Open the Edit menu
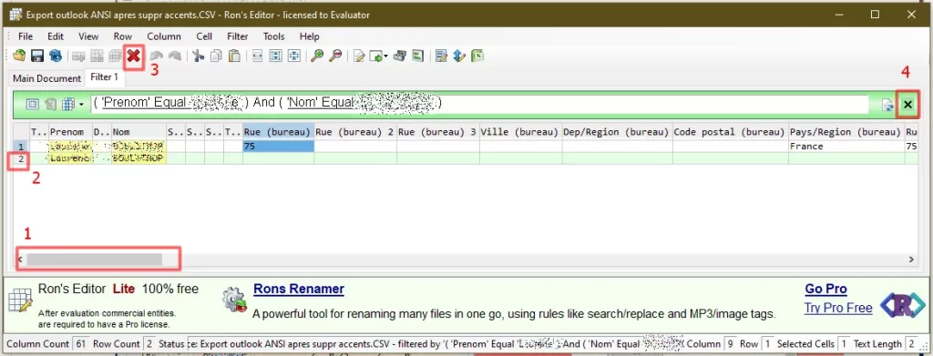 [56, 36]
